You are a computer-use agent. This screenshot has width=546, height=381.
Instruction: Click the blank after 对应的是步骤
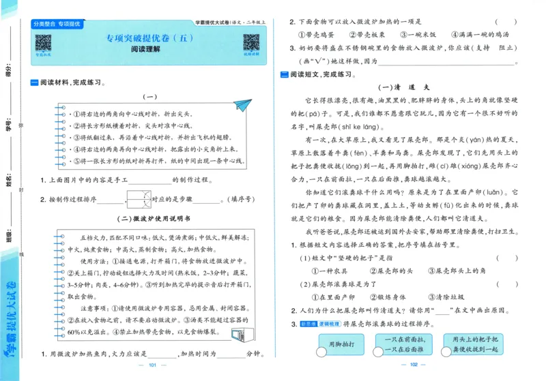coord(206,200)
